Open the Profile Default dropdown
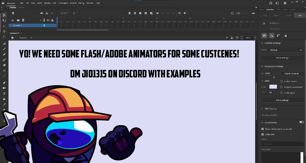Viewport: 306px width, 163px height. (286, 50)
